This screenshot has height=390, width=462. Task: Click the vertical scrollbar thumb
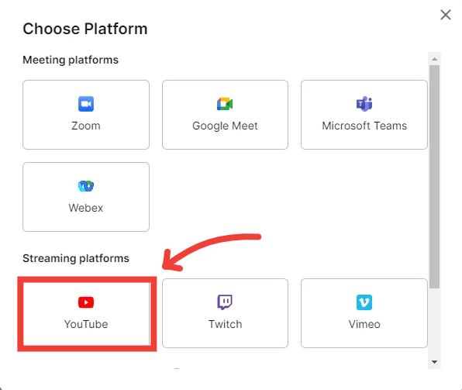coord(434,177)
